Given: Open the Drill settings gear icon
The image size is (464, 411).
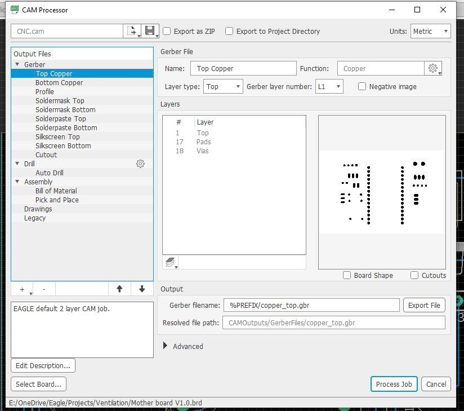Looking at the screenshot, I should click(x=140, y=163).
